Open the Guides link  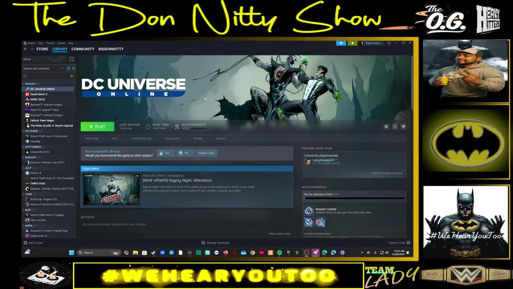pos(198,138)
